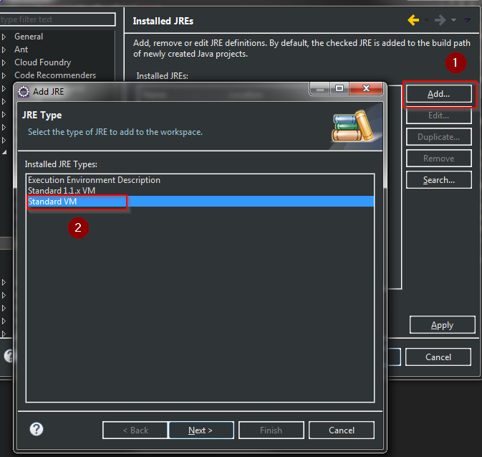This screenshot has height=457, width=482.
Task: Close the Add JRE dialog
Action: click(366, 89)
